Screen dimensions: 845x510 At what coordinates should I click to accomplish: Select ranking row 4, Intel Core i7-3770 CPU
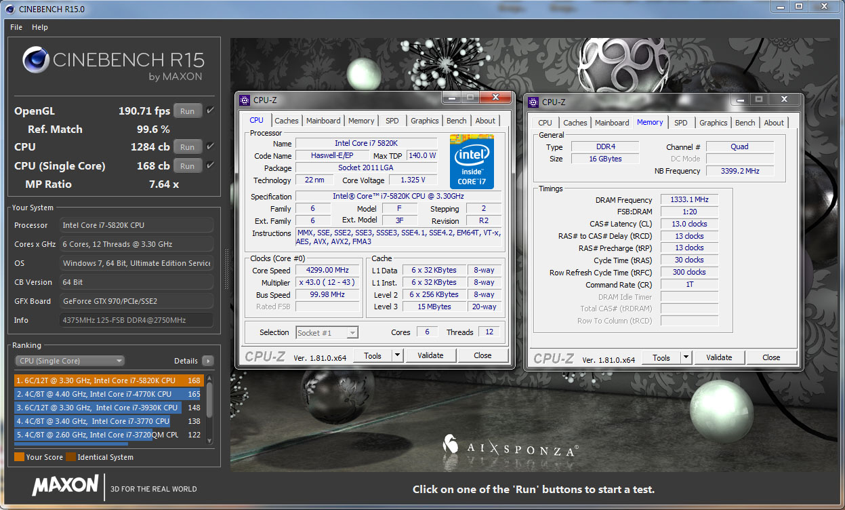pyautogui.click(x=110, y=421)
